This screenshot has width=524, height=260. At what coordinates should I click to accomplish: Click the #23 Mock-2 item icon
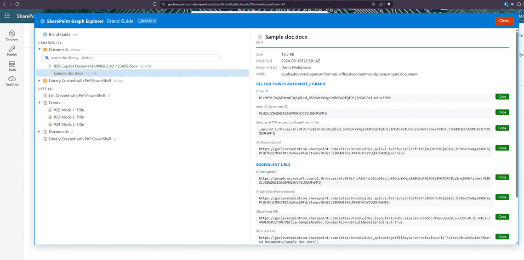pyautogui.click(x=50, y=117)
